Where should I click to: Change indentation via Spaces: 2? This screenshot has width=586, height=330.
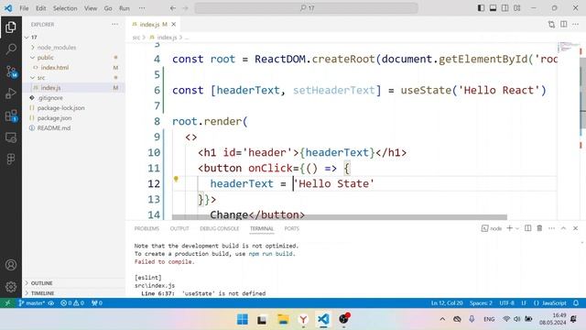(481, 303)
